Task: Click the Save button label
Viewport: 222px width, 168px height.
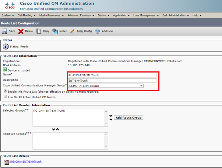Action: [12, 31]
